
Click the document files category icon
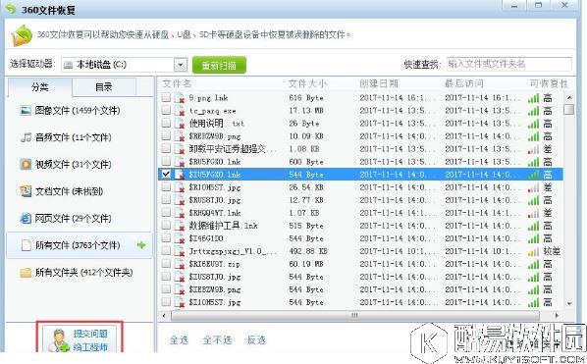click(26, 191)
